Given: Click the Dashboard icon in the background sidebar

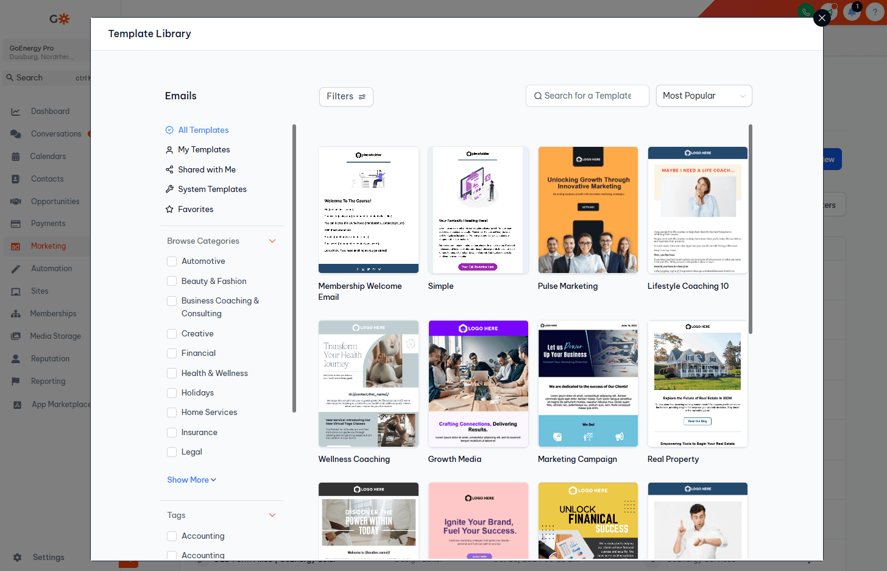Looking at the screenshot, I should 16,112.
